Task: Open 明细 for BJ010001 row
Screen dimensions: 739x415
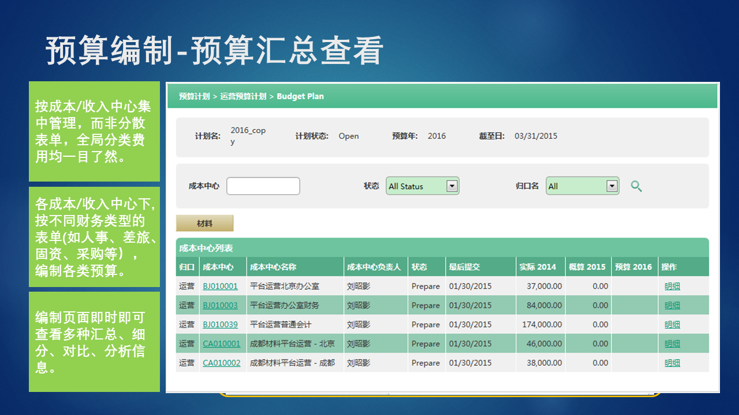Action: click(x=672, y=286)
